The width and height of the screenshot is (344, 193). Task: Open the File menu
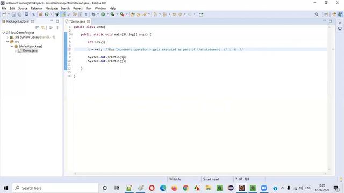click(x=4, y=9)
